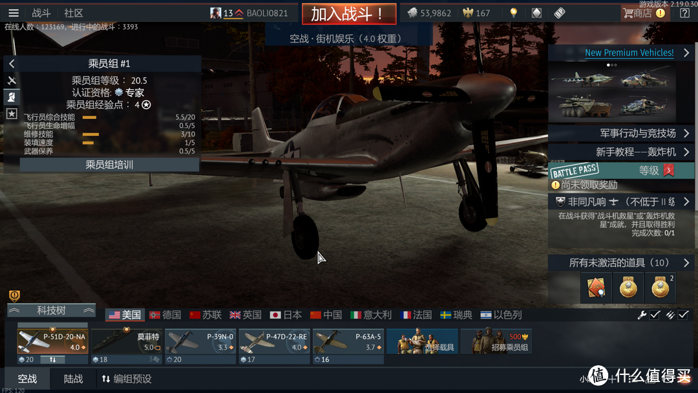Screen dimensions: 698x393
Task: Click swap arrows under P-51D slot
Action: pos(52,359)
